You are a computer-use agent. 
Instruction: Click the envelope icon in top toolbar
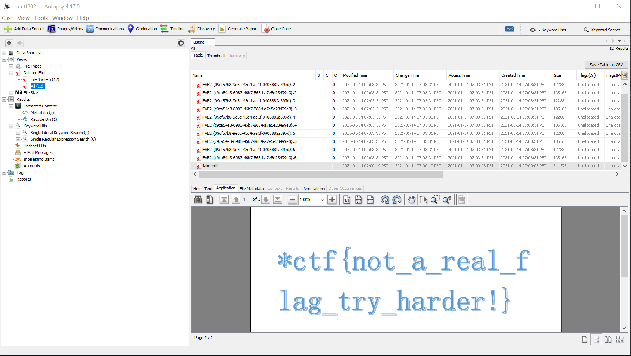pyautogui.click(x=510, y=29)
